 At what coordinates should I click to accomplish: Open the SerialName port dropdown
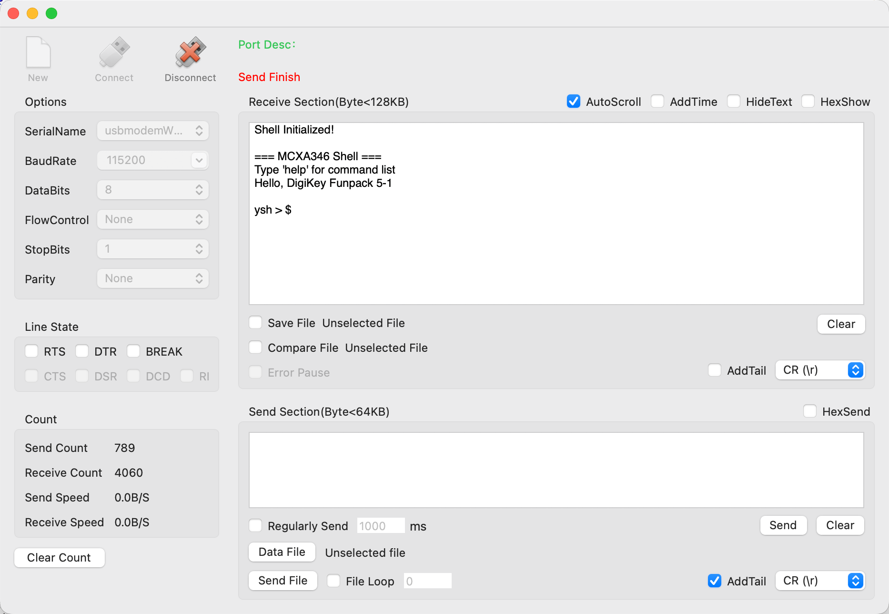point(153,131)
